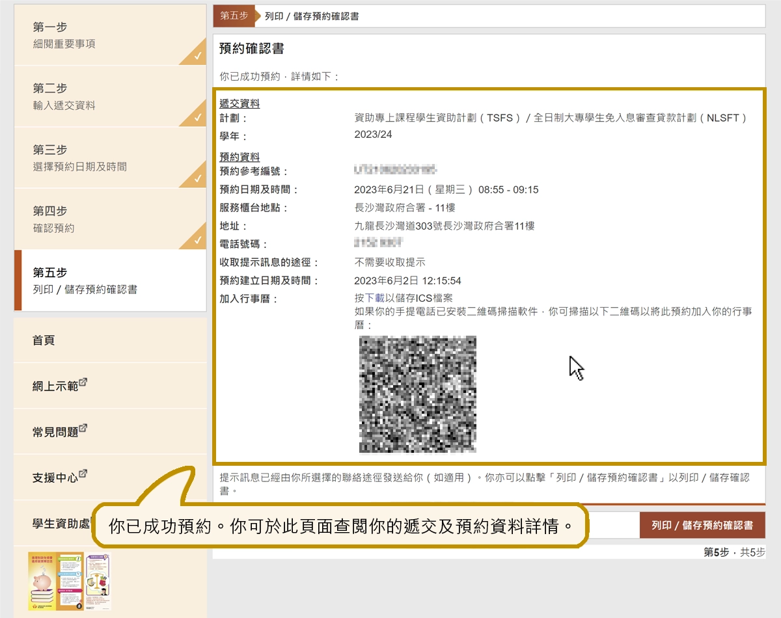781x618 pixels.
Task: Click 第5步．共5步 step counter text
Action: point(735,552)
